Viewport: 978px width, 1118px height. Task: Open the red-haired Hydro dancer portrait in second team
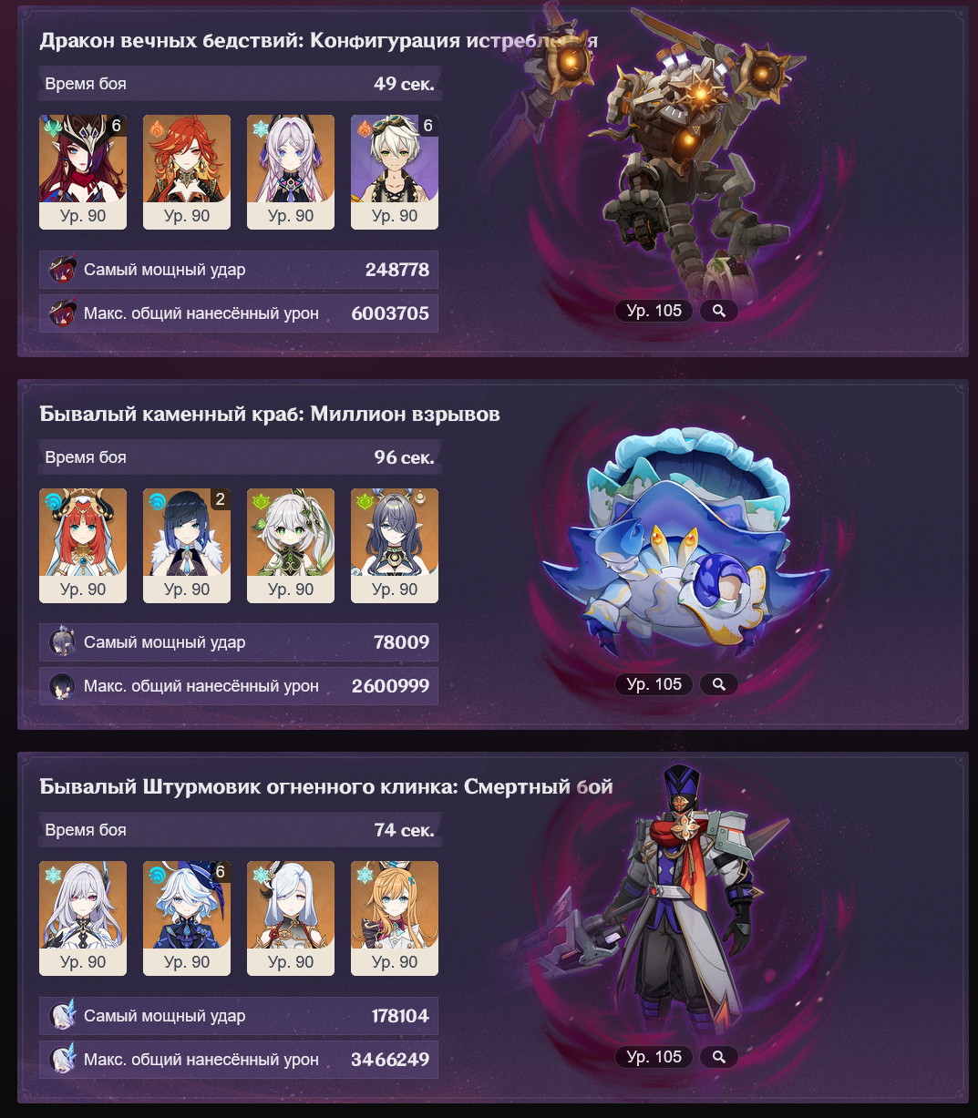tap(83, 546)
